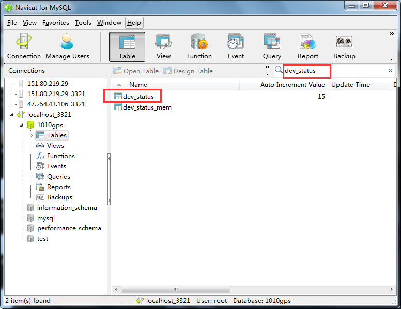Click the status bar localhost_3321 connection icon
This screenshot has width=401, height=309.
tap(140, 300)
